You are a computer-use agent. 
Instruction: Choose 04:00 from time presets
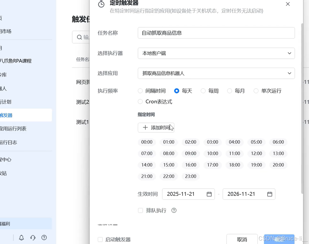tap(235, 142)
